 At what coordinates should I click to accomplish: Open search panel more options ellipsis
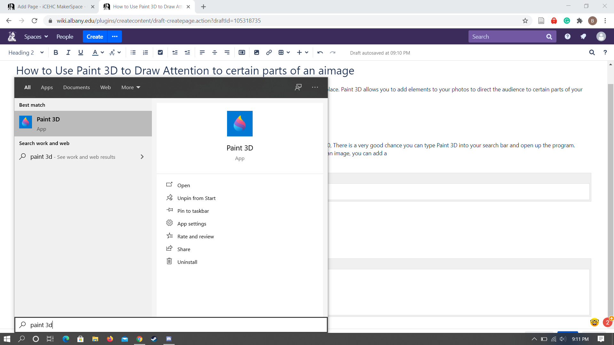pos(315,87)
